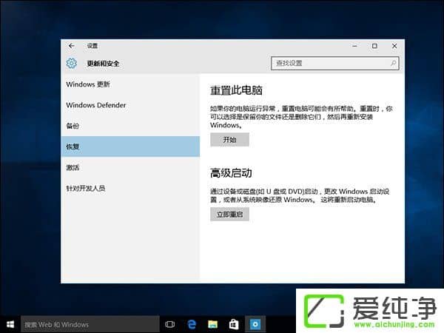Go to the 备份 section
Viewport: 444px width, 333px height.
(x=73, y=126)
